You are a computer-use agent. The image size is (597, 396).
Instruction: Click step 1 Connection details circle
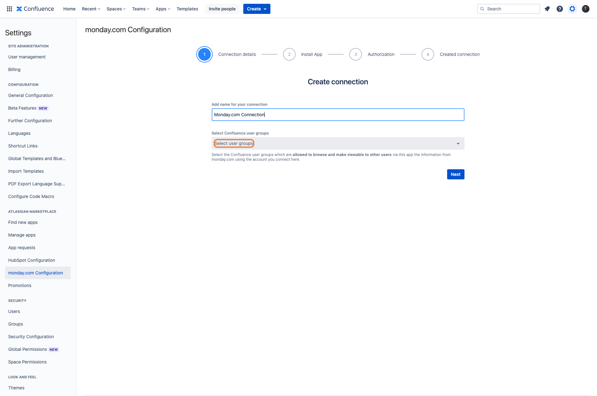(x=204, y=54)
